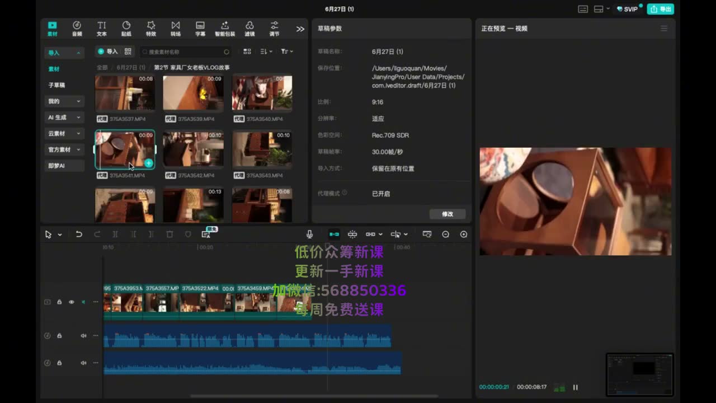This screenshot has width=716, height=403.
Task: Open the 音频 audio tab
Action: [x=77, y=29]
